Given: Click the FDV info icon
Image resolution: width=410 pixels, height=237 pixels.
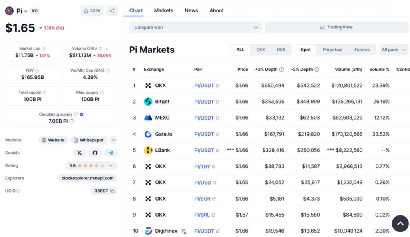Looking at the screenshot, I should (x=37, y=70).
